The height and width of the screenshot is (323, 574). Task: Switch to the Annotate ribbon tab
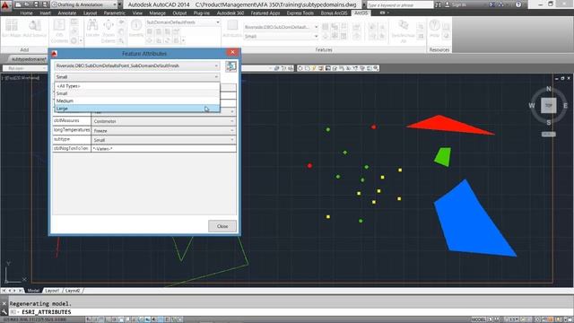pos(67,13)
